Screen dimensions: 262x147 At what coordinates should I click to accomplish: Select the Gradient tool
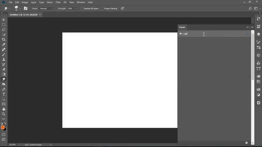pyautogui.click(x=4, y=74)
